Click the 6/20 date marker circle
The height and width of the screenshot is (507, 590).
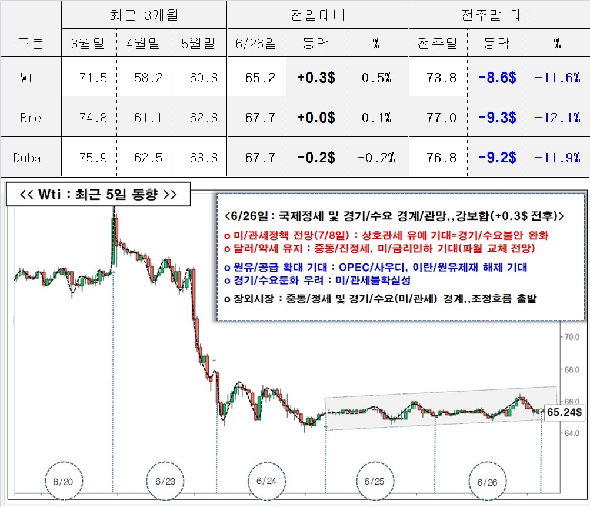(x=64, y=481)
